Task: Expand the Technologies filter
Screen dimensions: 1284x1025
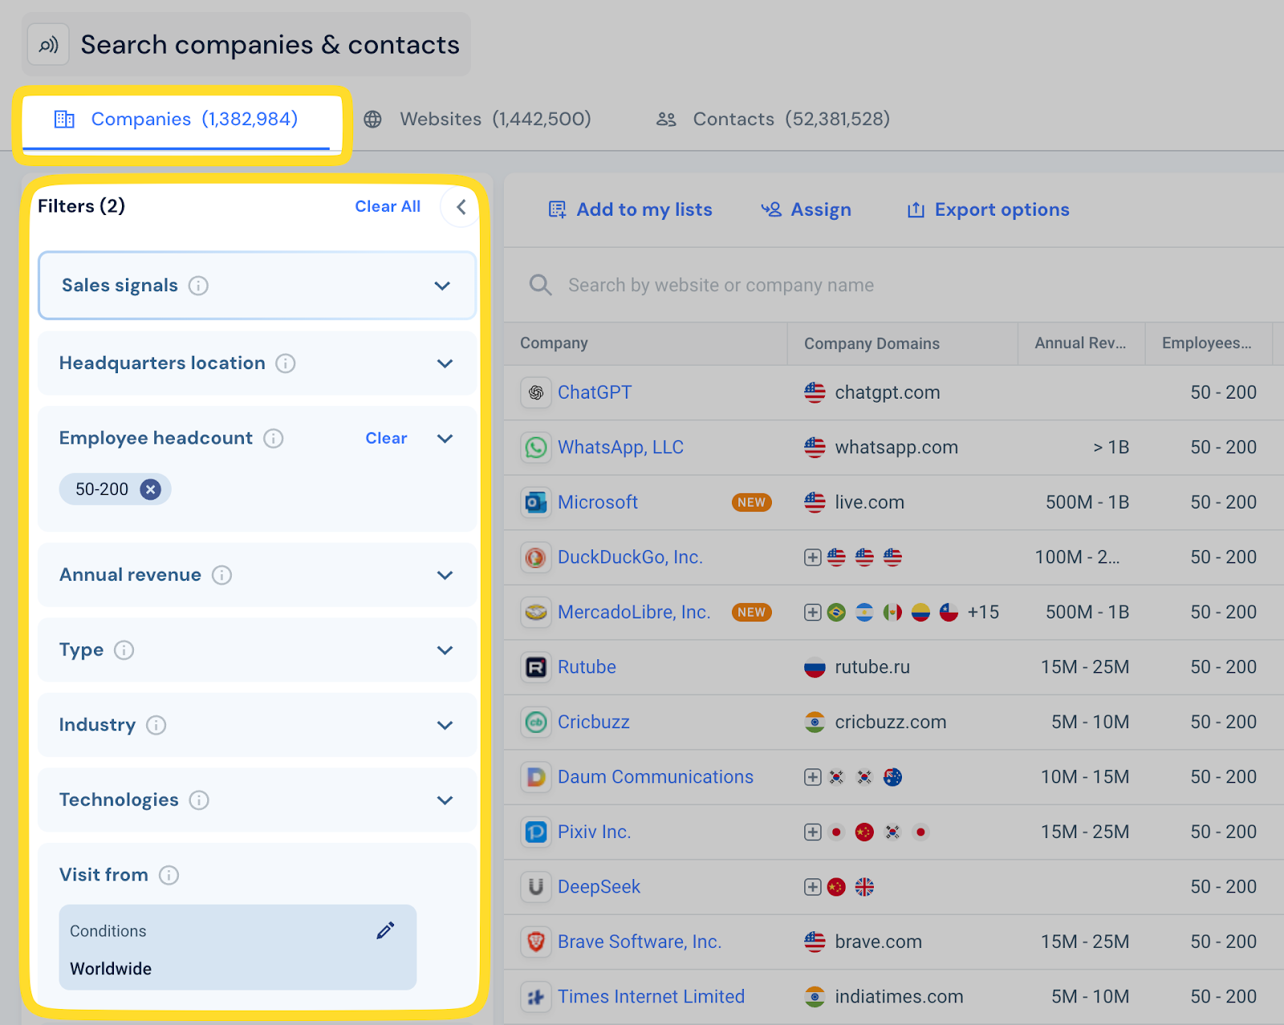Action: (445, 800)
